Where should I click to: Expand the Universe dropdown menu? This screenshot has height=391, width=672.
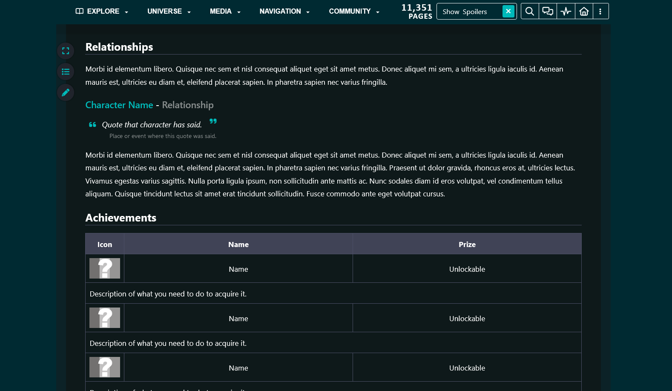point(169,11)
